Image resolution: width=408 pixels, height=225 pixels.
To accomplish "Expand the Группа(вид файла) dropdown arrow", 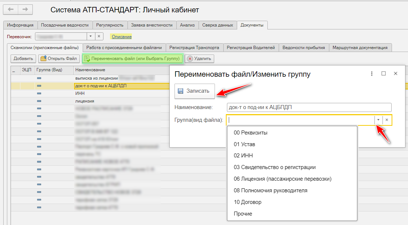I will pyautogui.click(x=378, y=120).
